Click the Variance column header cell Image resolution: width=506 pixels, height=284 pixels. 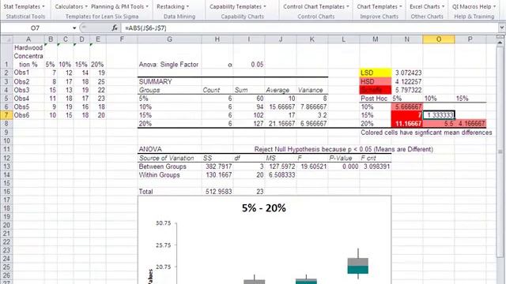coord(312,90)
